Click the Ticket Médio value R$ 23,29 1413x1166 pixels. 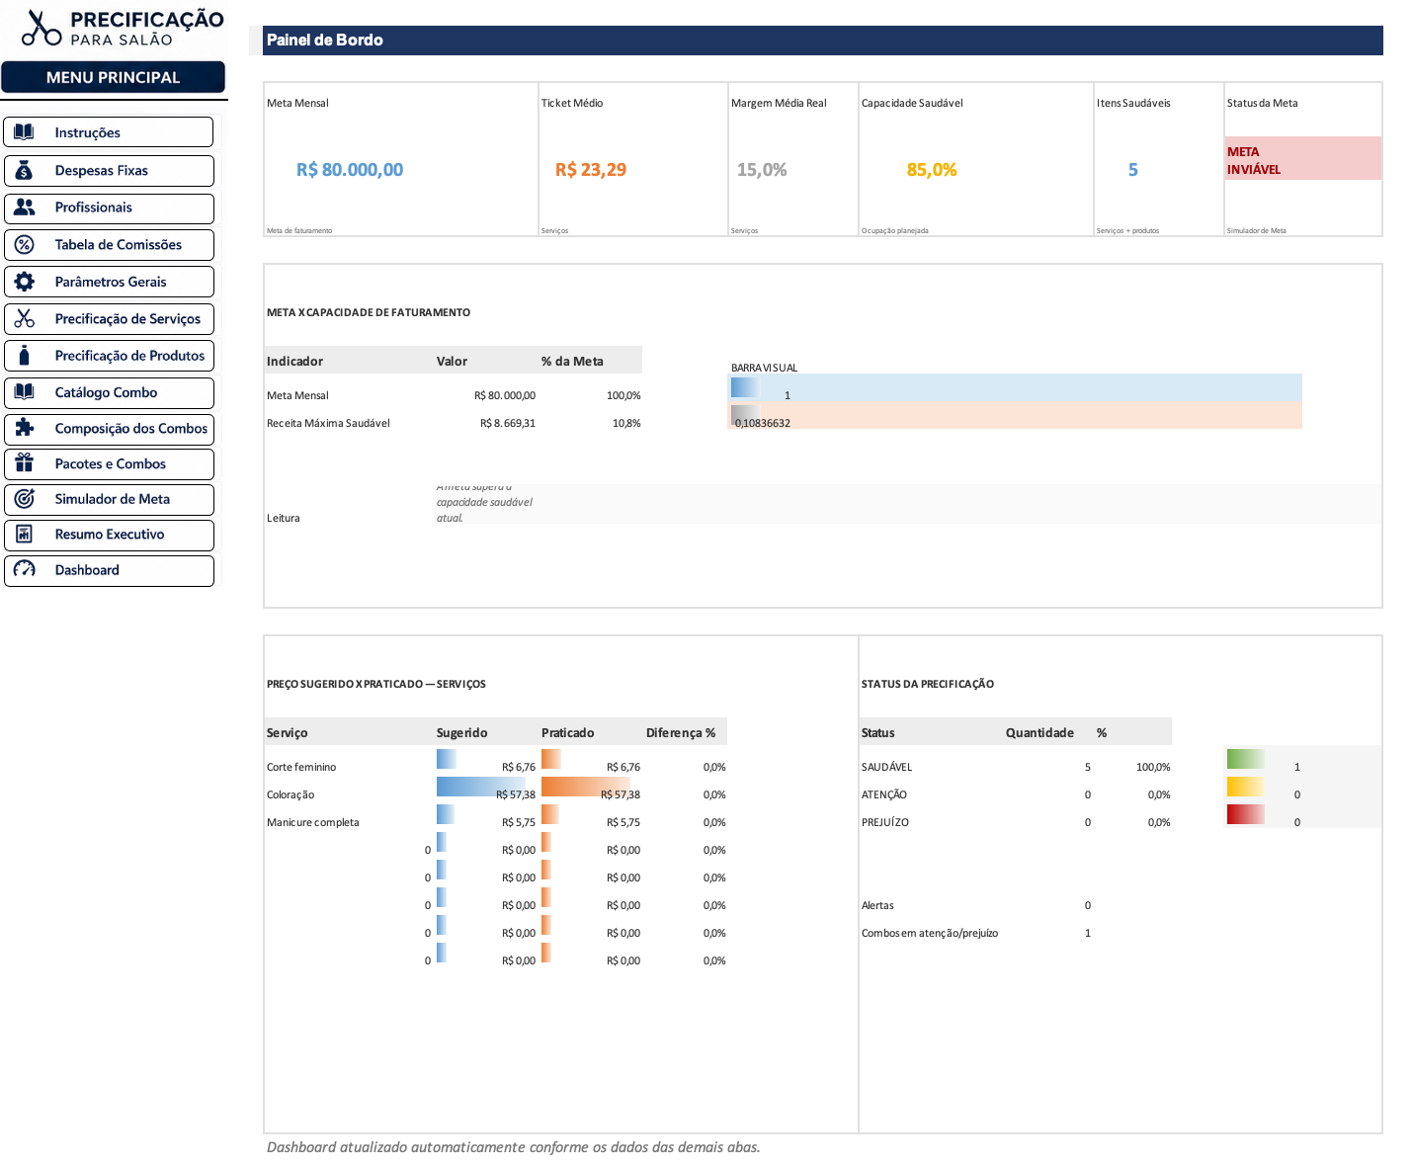pos(591,170)
